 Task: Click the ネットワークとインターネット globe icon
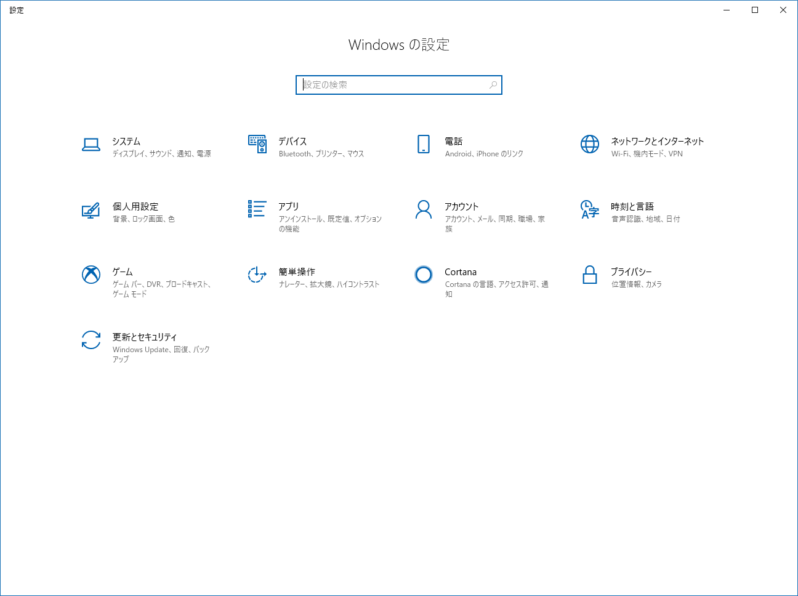590,144
